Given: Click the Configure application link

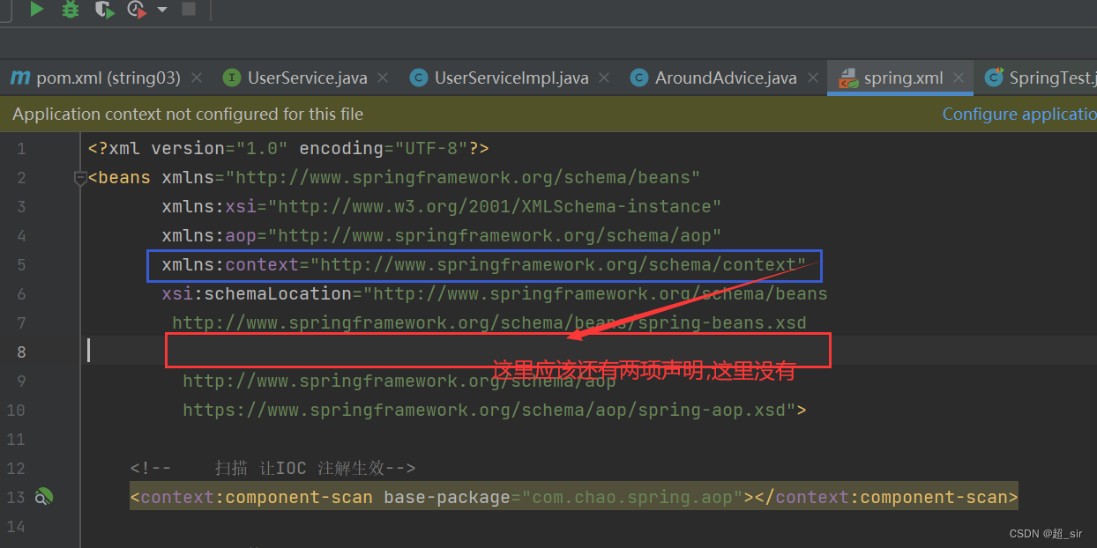Looking at the screenshot, I should click(1019, 114).
